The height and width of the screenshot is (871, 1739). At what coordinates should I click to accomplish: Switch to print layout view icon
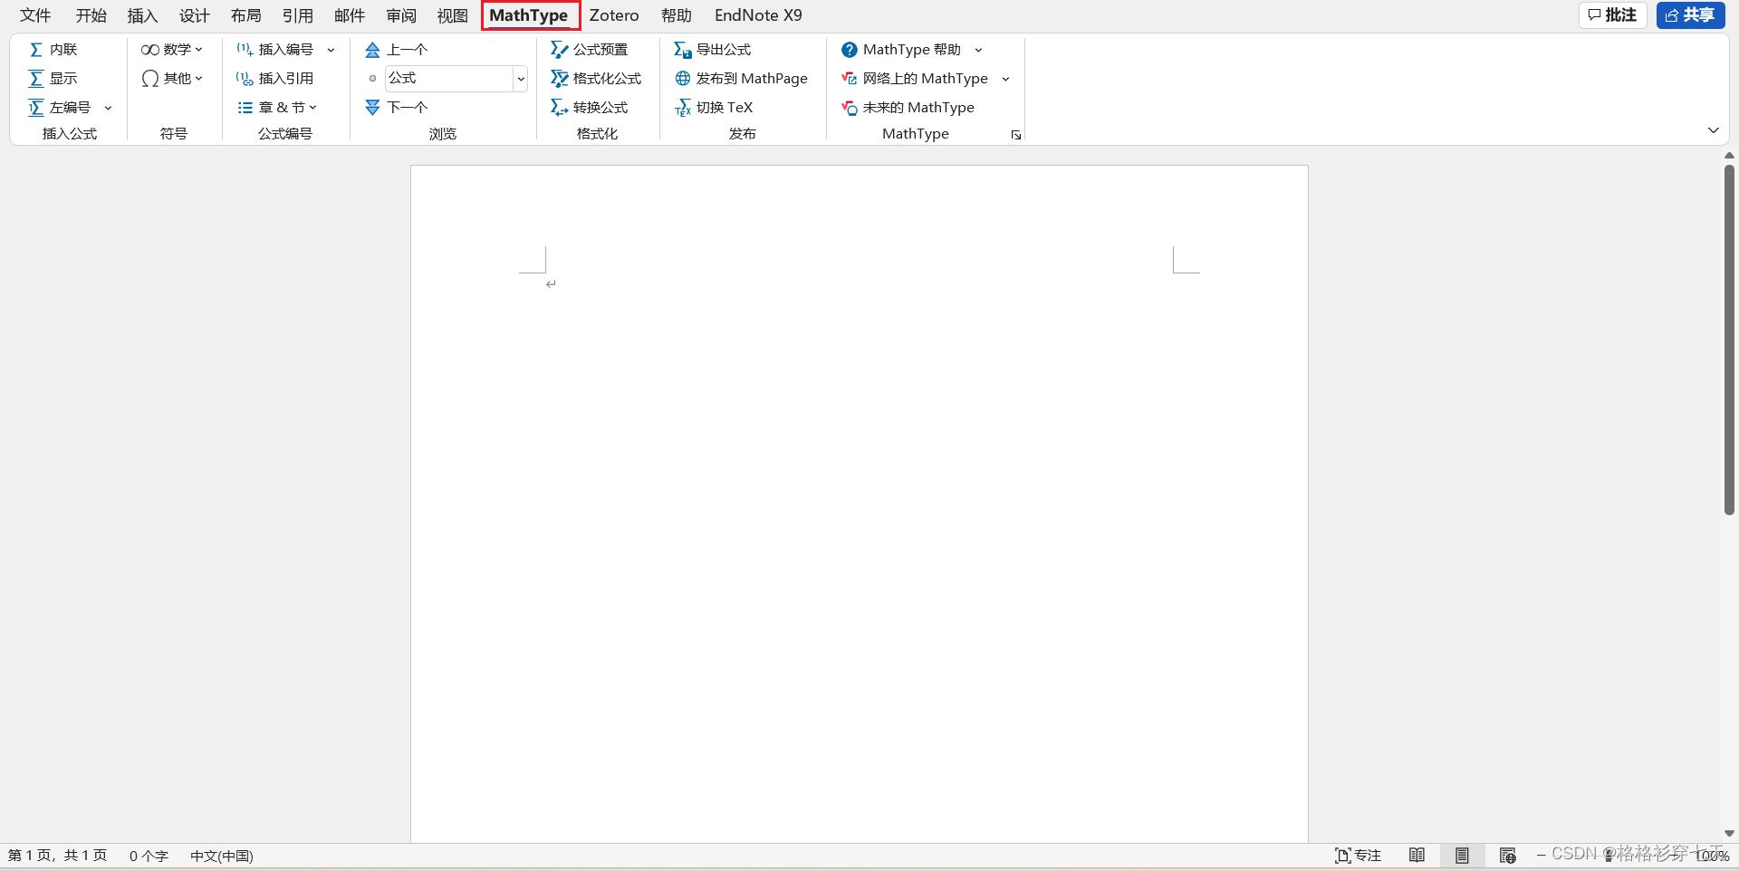pyautogui.click(x=1462, y=856)
